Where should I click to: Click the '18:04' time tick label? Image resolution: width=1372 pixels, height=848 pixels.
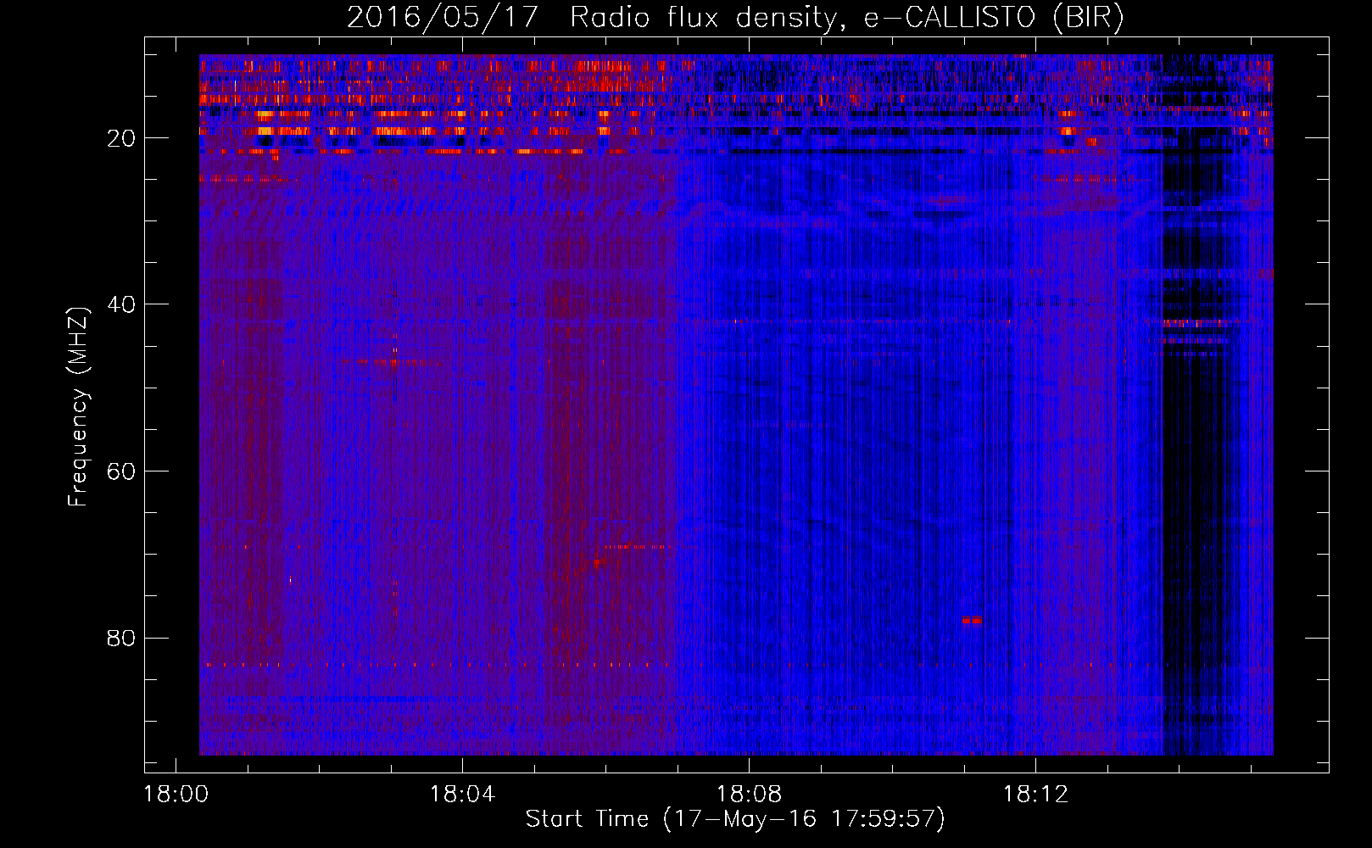pyautogui.click(x=462, y=795)
